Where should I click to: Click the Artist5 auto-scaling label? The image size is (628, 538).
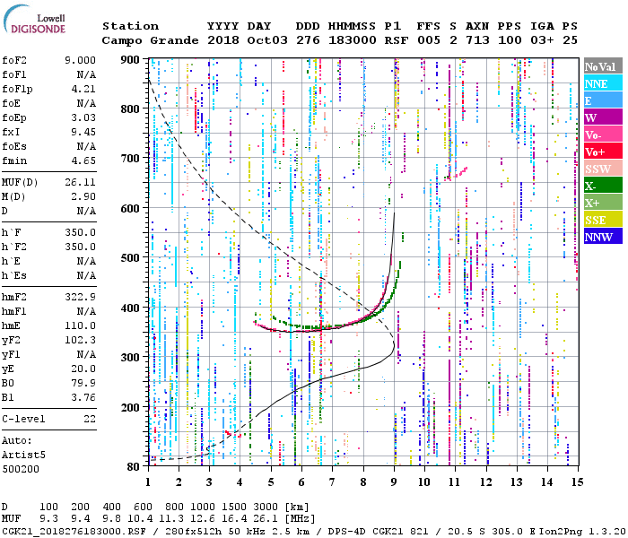click(x=23, y=456)
